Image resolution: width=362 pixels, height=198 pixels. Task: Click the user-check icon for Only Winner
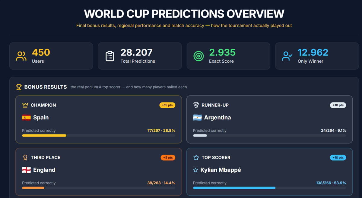coord(287,56)
